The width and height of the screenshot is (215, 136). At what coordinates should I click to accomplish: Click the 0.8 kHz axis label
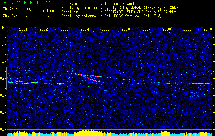point(3,95)
